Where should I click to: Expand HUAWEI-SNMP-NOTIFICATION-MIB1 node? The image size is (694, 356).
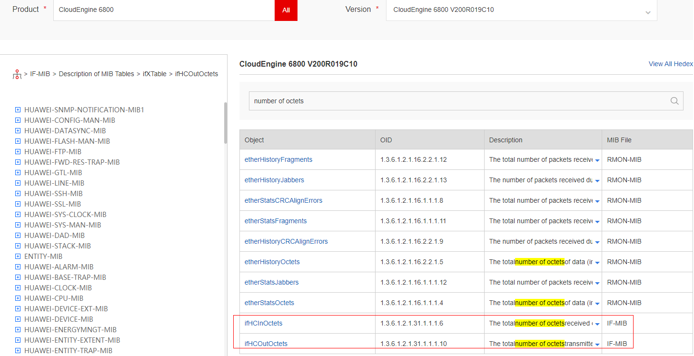[18, 110]
